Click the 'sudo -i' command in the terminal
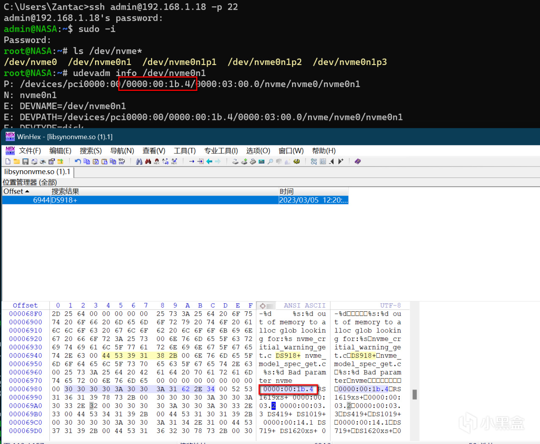The height and width of the screenshot is (444, 540). tap(97, 29)
